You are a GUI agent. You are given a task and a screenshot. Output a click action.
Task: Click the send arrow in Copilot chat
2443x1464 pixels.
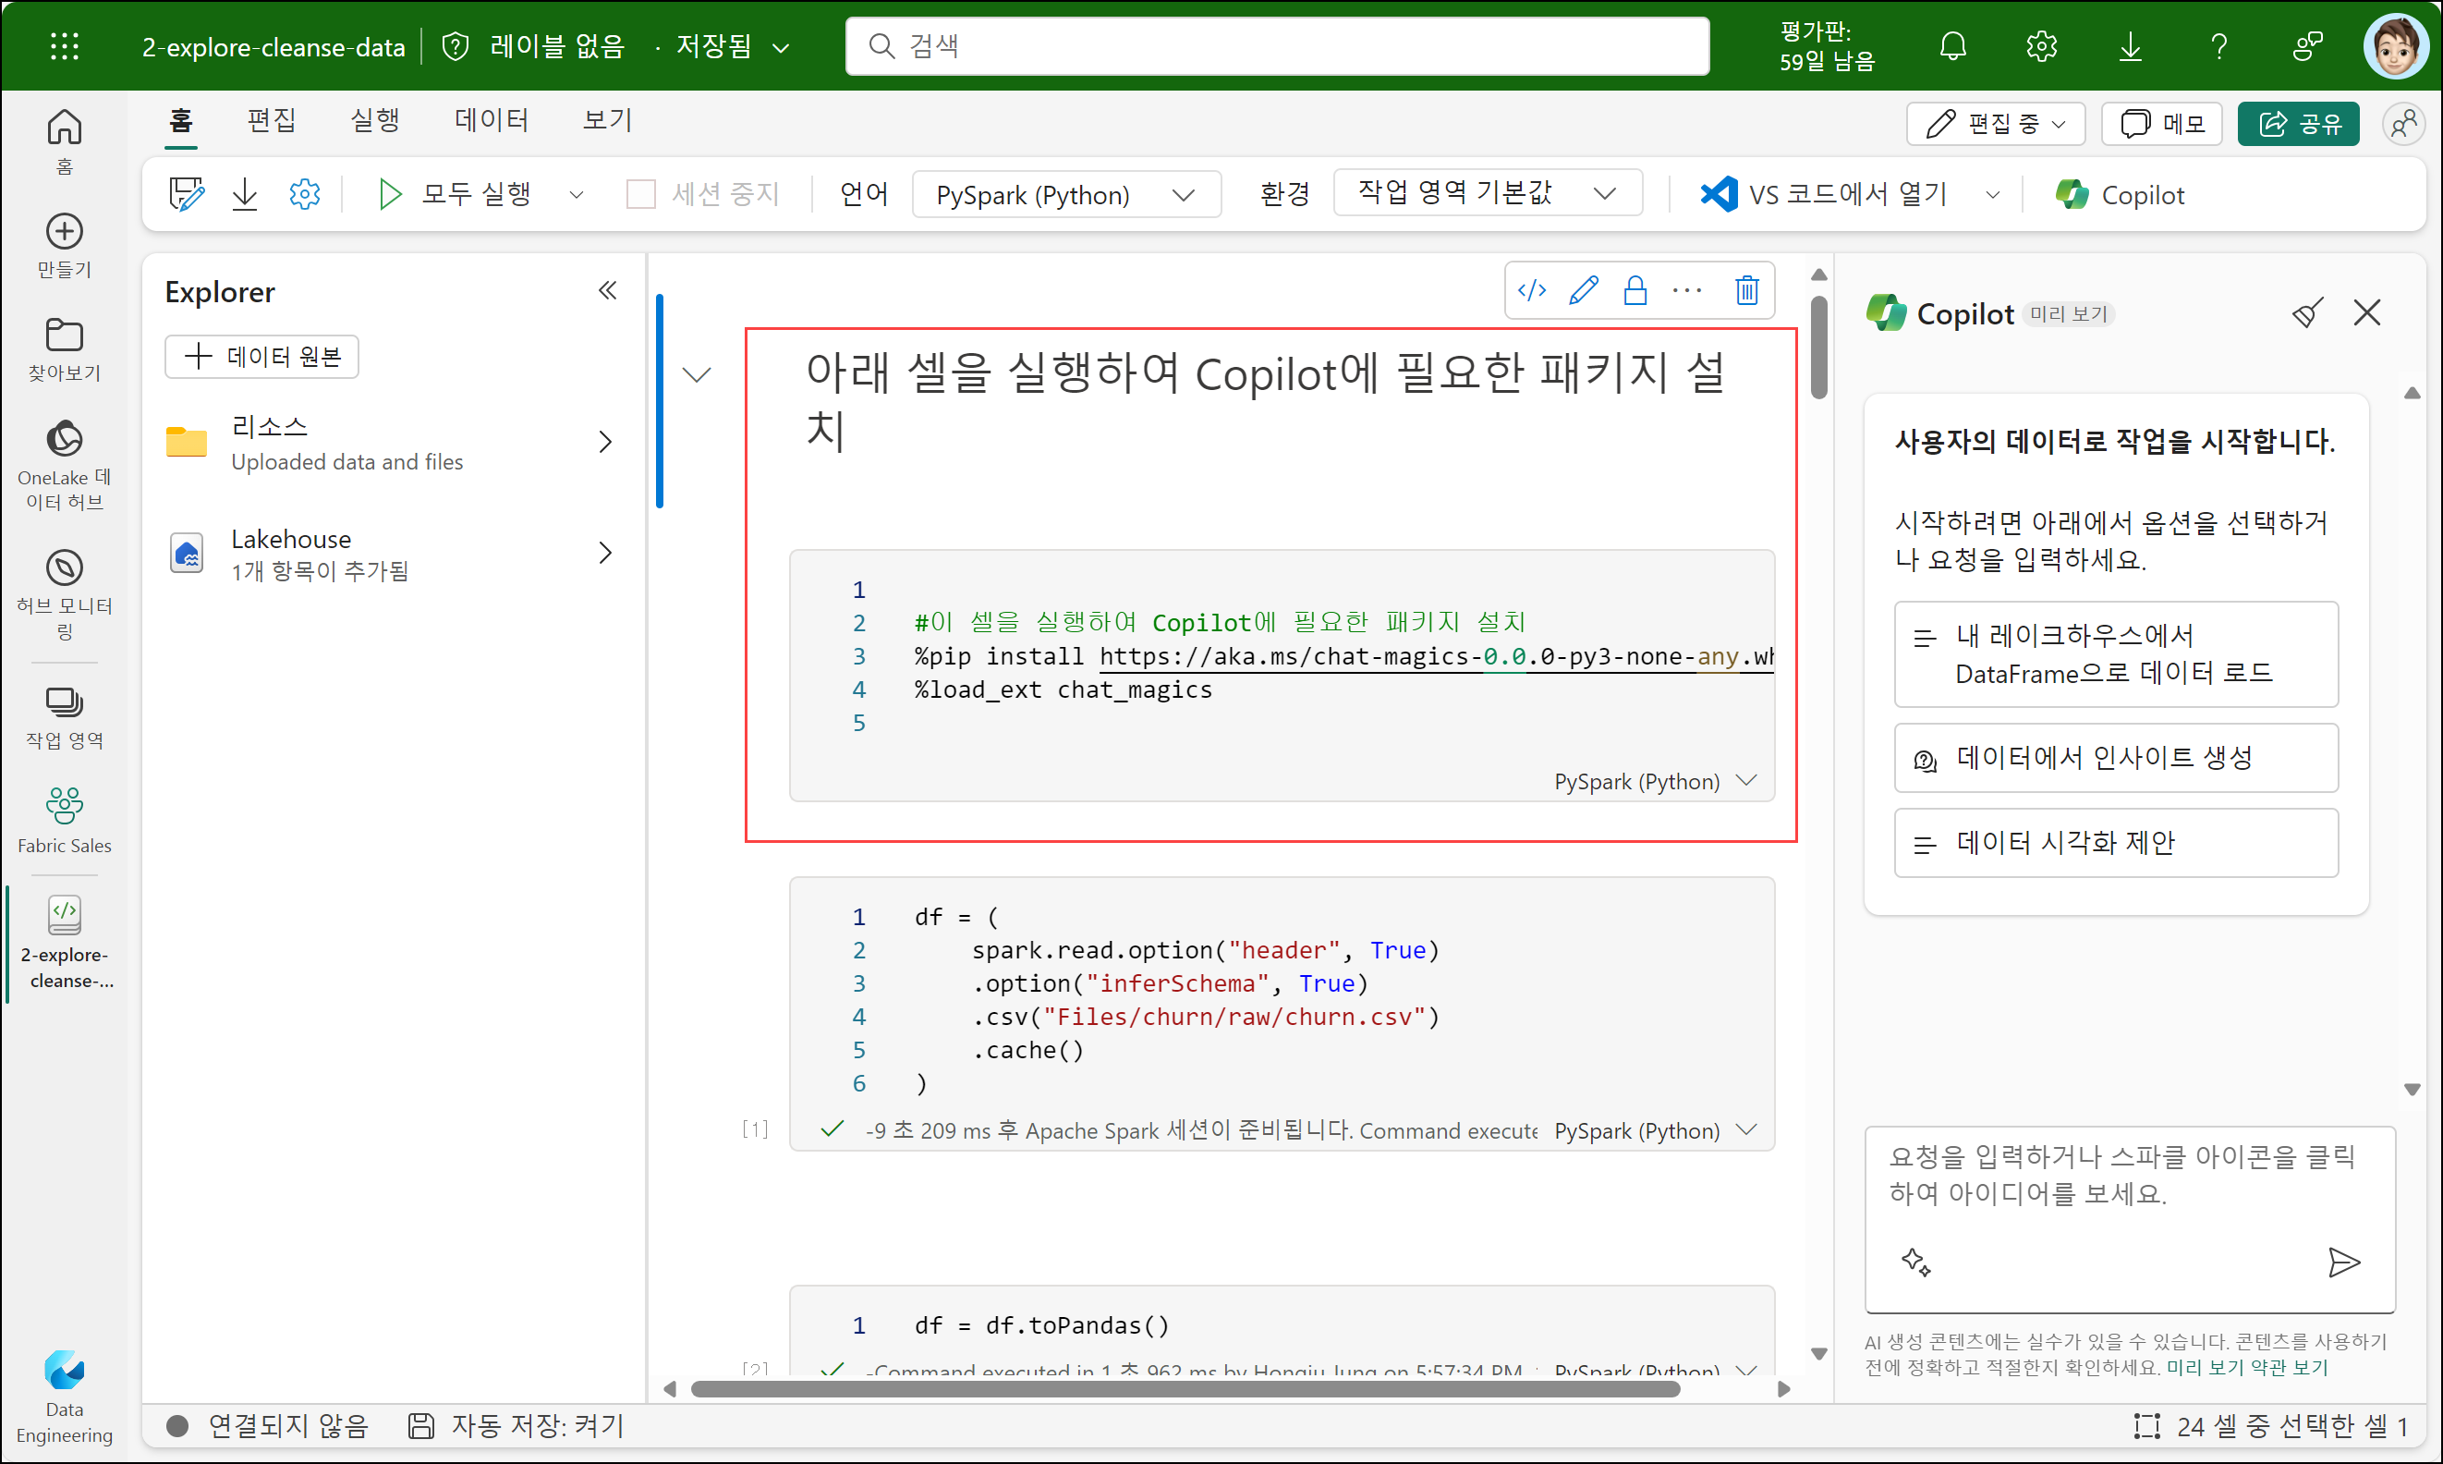pyautogui.click(x=2342, y=1262)
